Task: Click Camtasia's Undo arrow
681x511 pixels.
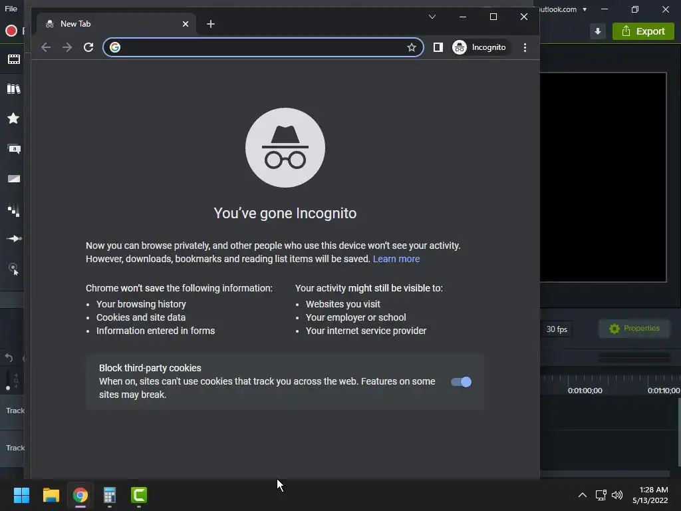Action: pos(9,357)
